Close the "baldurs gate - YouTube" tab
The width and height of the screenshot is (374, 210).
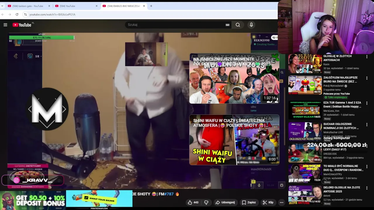(49, 6)
